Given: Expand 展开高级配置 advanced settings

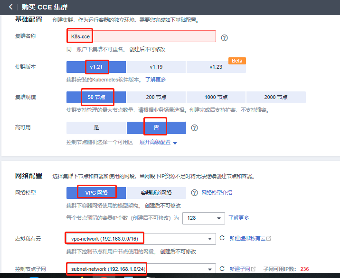Looking at the screenshot, I should click(158, 143).
